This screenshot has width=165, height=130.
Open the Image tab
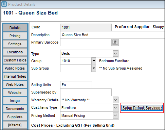point(15,101)
